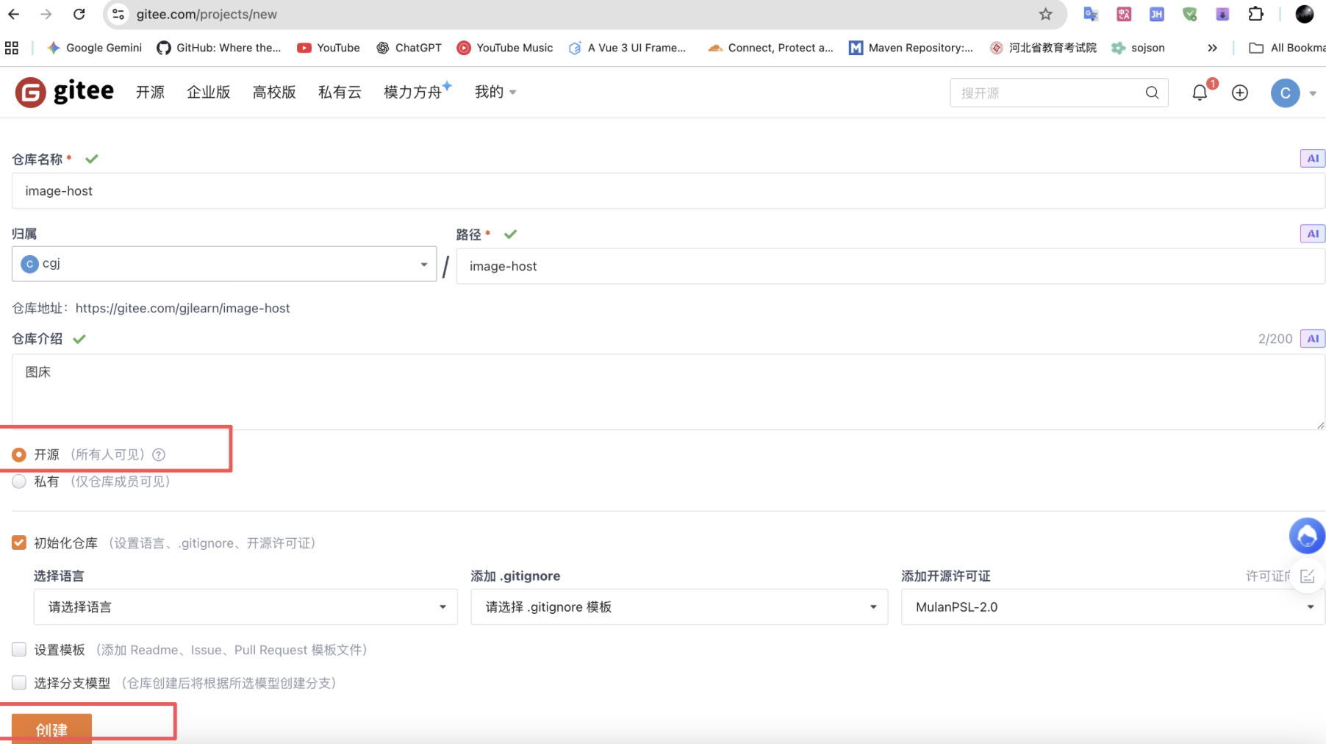Open the All Bookmarks folder
This screenshot has height=744, width=1326.
[1288, 48]
